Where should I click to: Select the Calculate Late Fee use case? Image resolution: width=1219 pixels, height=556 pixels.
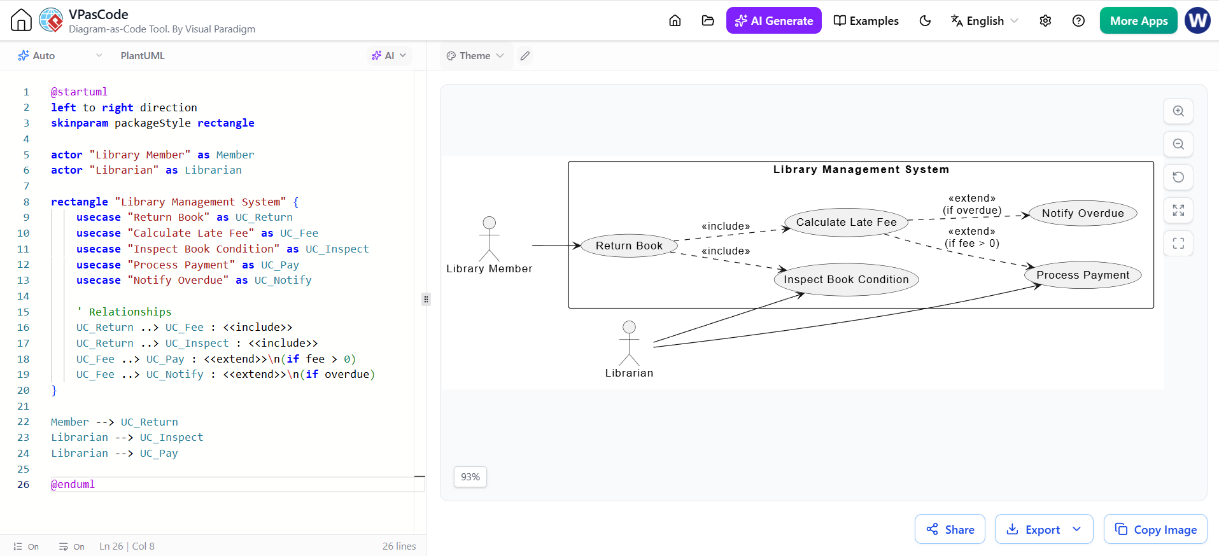(846, 222)
